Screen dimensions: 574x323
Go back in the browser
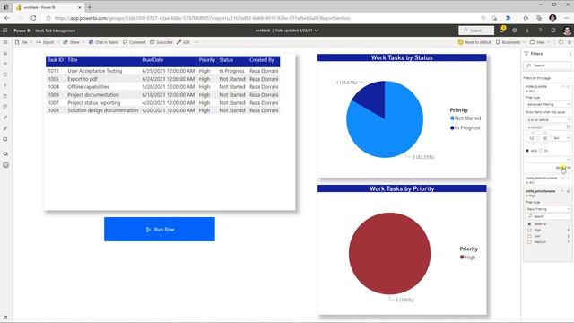7,18
